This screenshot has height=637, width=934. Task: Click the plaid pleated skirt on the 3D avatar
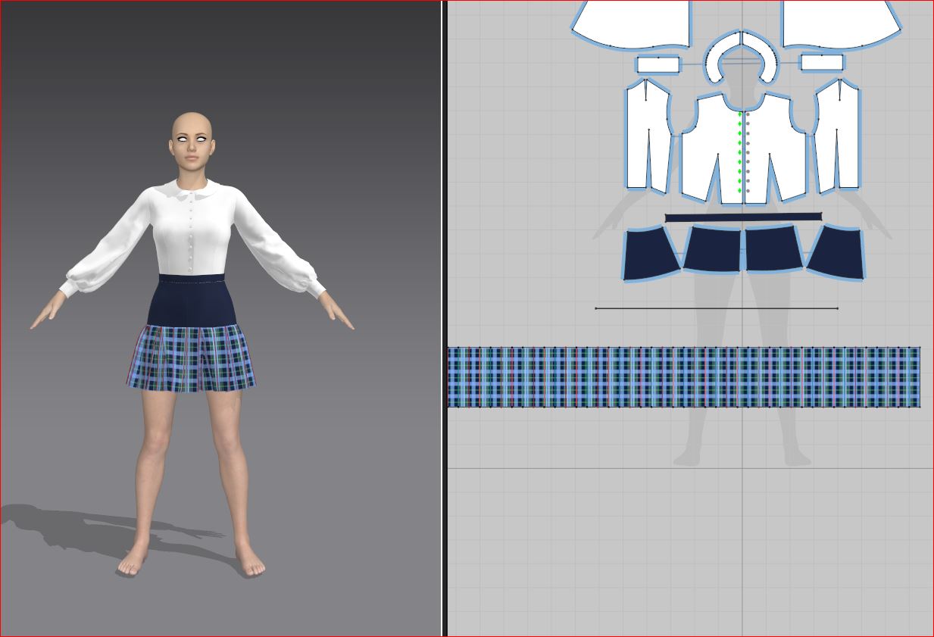click(191, 358)
